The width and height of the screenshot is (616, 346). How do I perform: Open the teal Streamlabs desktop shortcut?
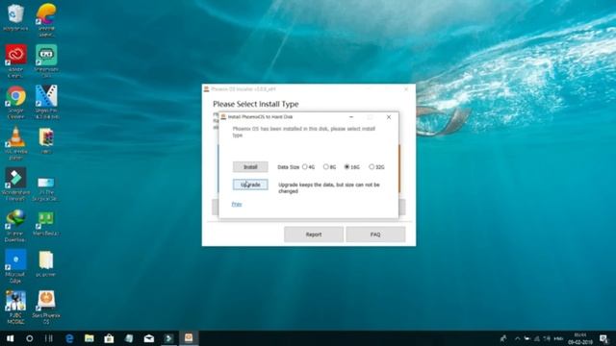tap(46, 61)
